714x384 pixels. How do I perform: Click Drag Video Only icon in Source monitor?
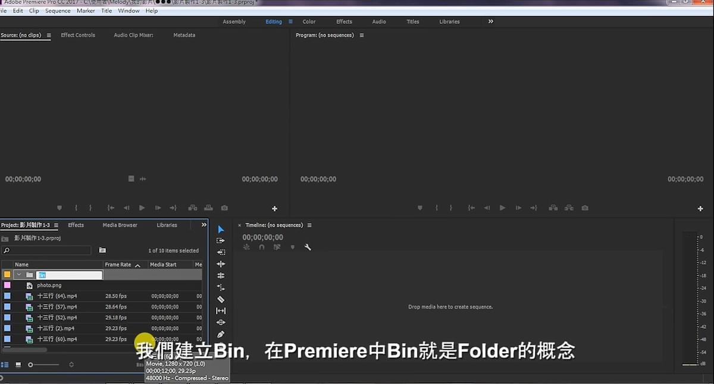[x=131, y=179]
